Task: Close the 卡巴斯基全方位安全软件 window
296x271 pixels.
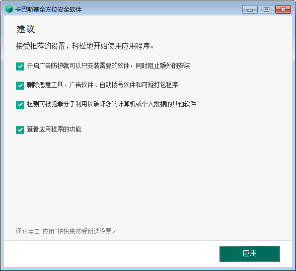Action: [283, 10]
